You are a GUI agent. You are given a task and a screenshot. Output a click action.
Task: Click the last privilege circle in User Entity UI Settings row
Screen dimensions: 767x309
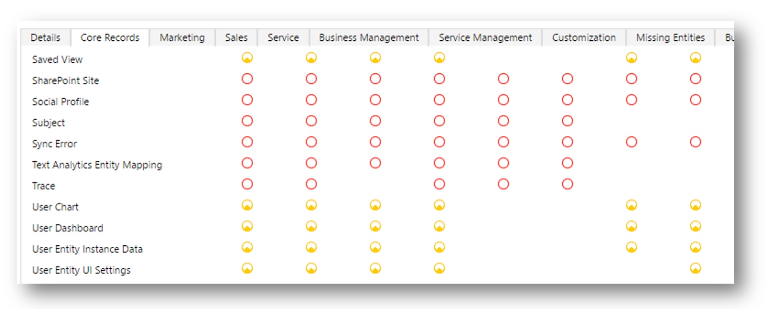pos(695,269)
